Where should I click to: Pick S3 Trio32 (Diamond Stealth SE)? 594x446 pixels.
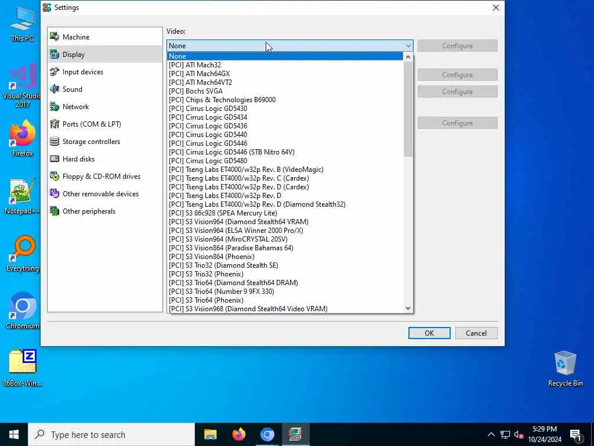tap(285, 265)
